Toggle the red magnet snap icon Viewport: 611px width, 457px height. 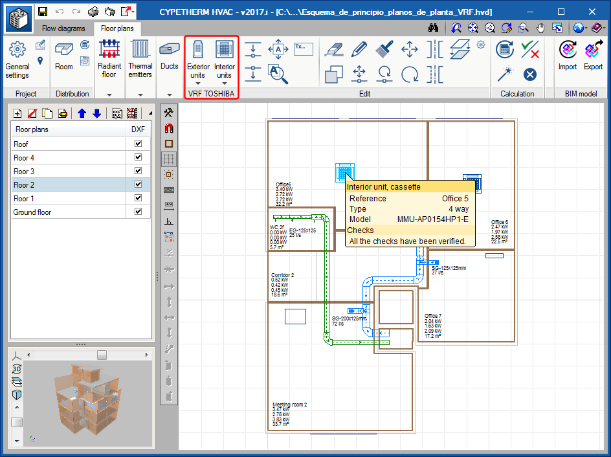169,128
